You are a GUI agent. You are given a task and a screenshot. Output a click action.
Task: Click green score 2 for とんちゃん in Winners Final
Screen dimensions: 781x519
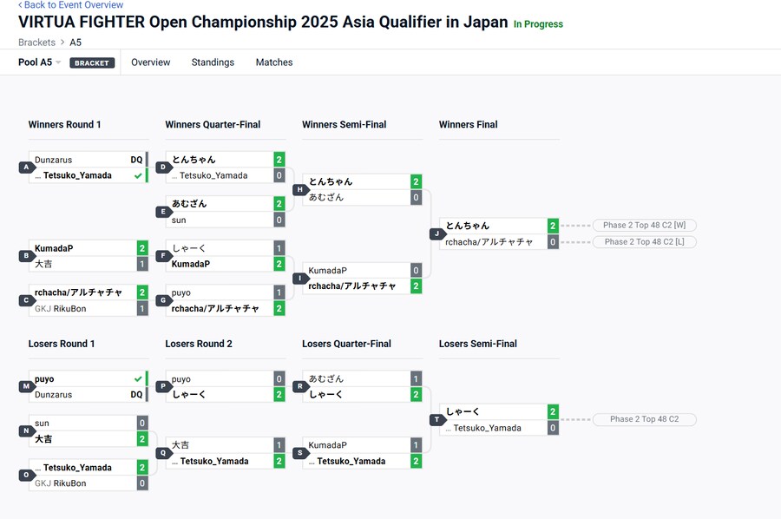click(x=553, y=226)
